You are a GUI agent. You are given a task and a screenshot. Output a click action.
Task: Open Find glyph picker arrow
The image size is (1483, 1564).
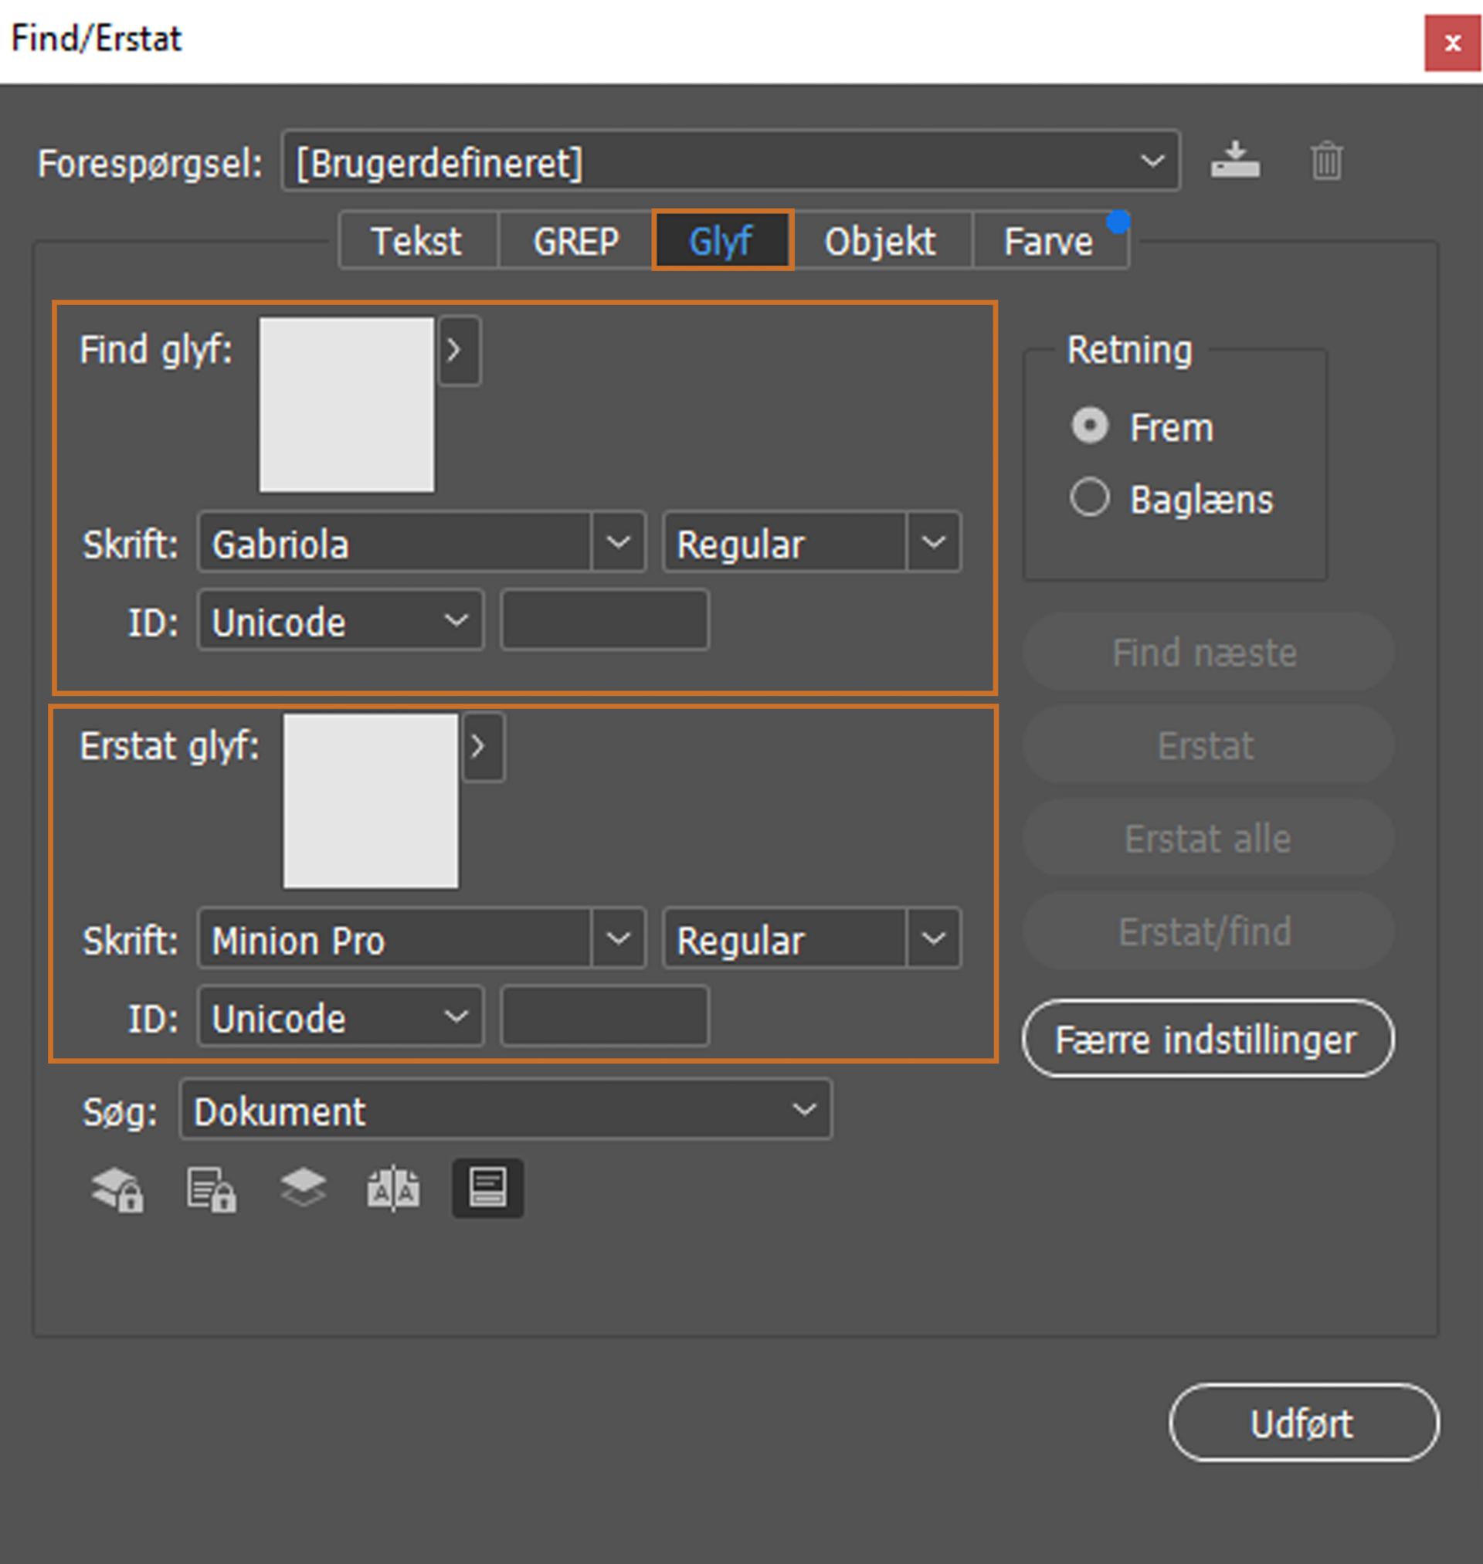460,350
